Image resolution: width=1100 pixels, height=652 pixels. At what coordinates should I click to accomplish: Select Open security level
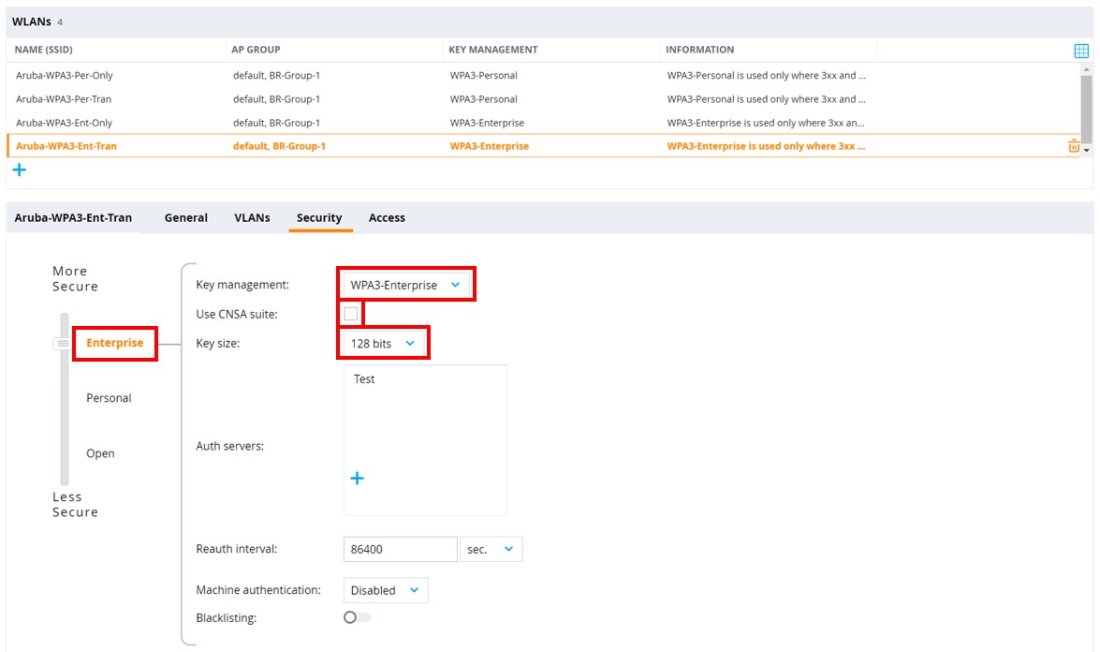pyautogui.click(x=100, y=453)
